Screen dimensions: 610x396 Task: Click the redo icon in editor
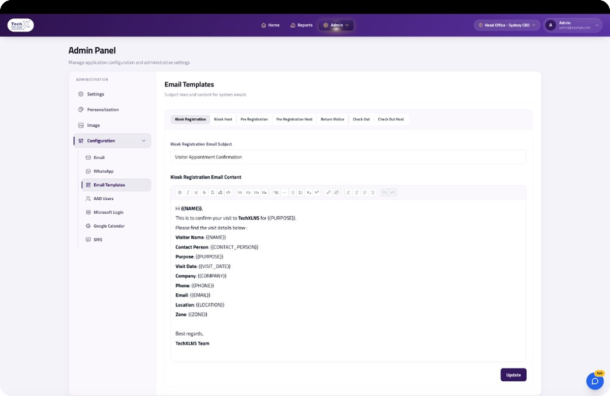point(392,193)
